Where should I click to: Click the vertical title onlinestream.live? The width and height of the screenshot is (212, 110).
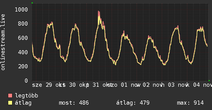coord(3,42)
